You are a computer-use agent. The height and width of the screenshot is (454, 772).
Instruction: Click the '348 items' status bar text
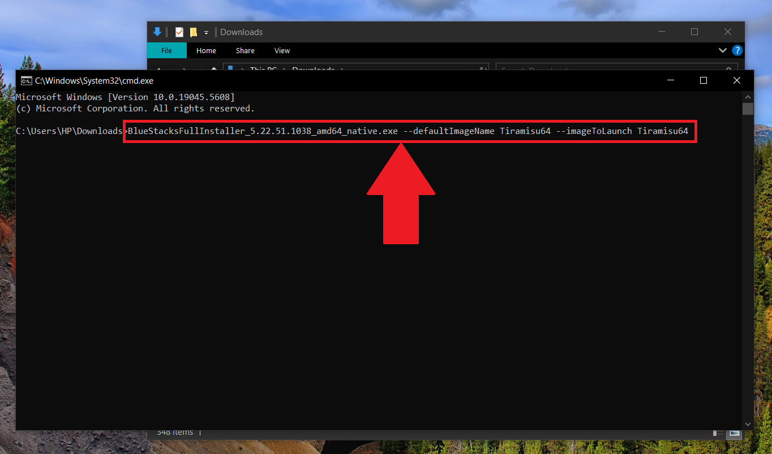(x=175, y=433)
